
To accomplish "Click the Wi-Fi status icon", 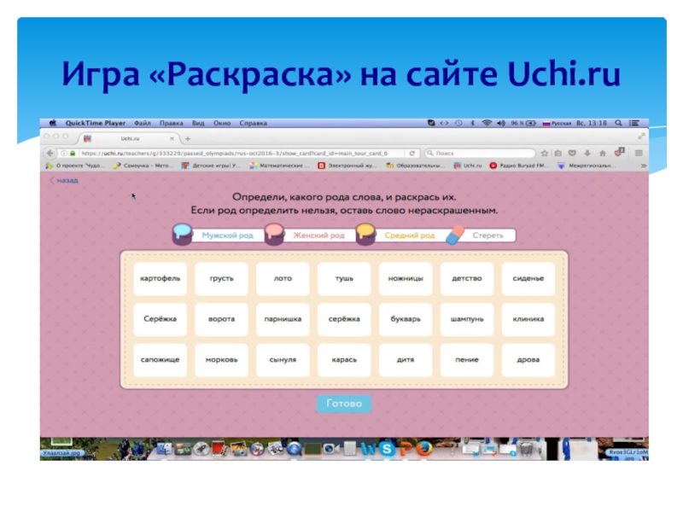I will (x=487, y=123).
